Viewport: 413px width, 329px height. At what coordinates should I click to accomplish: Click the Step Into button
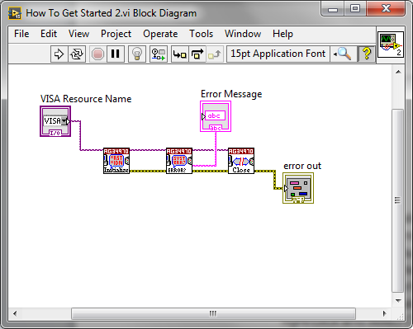coord(180,54)
